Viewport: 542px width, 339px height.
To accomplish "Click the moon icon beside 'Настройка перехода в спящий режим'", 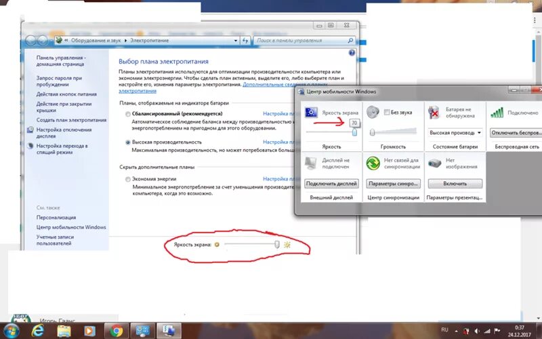I will pyautogui.click(x=30, y=146).
